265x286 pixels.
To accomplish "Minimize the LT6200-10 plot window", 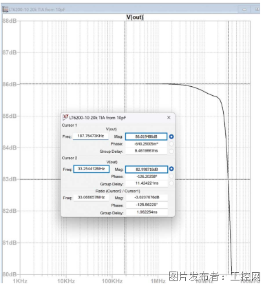I will coord(244,10).
